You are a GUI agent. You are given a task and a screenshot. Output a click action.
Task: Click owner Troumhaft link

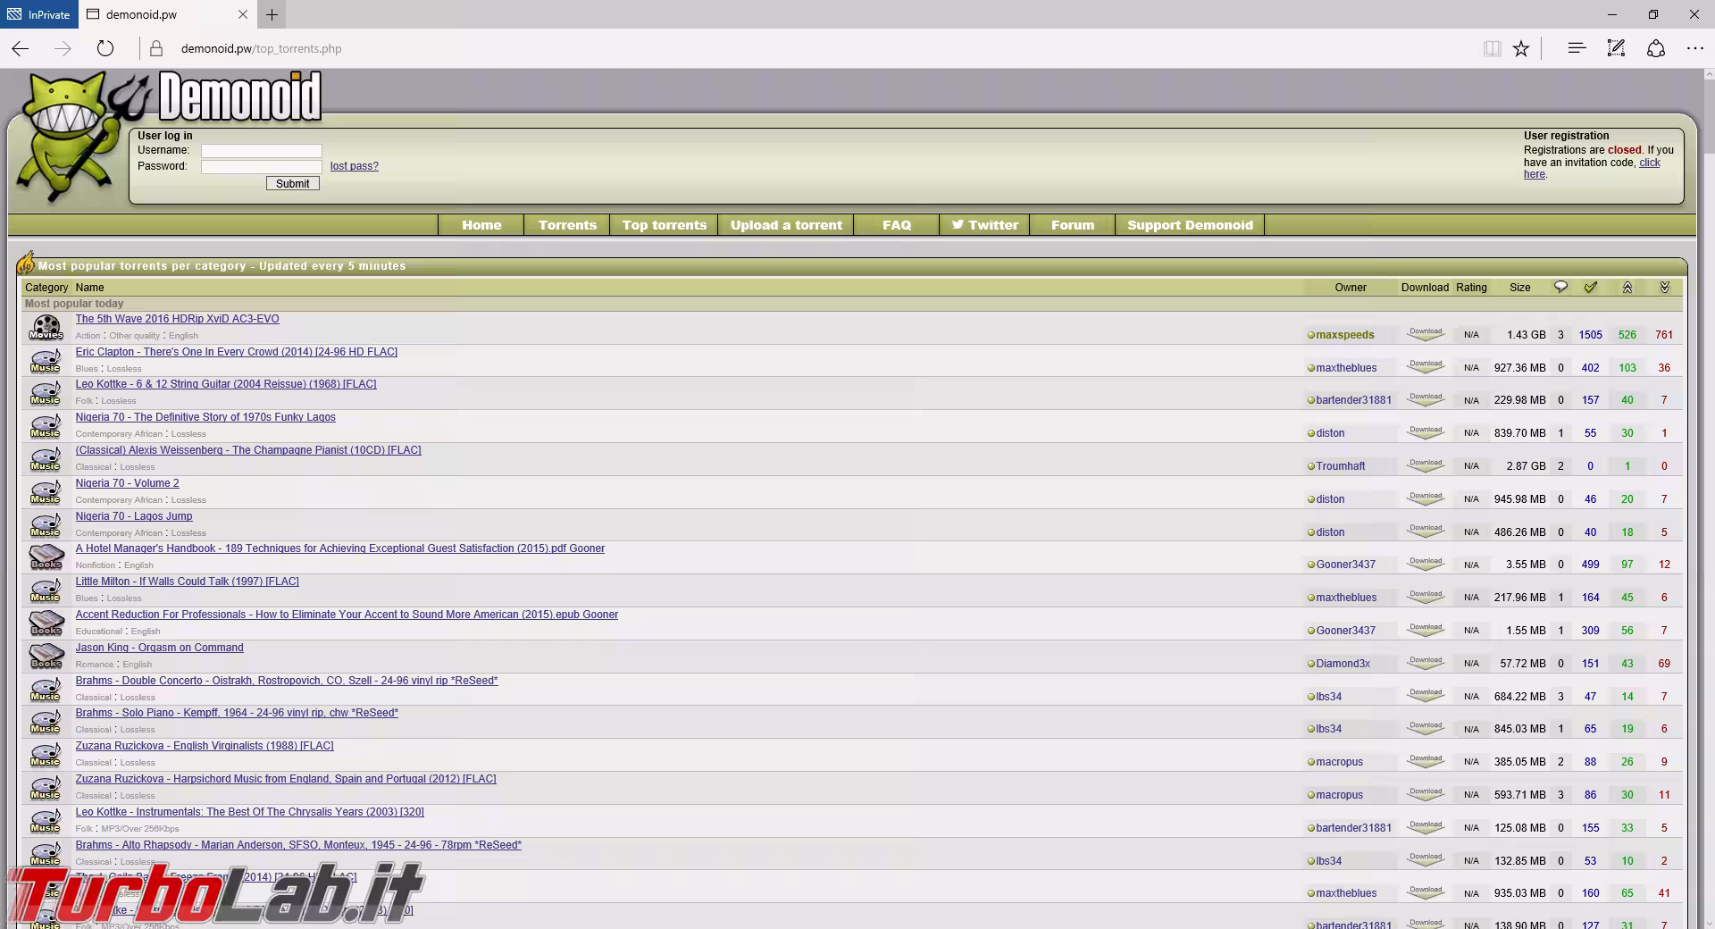1341,466
